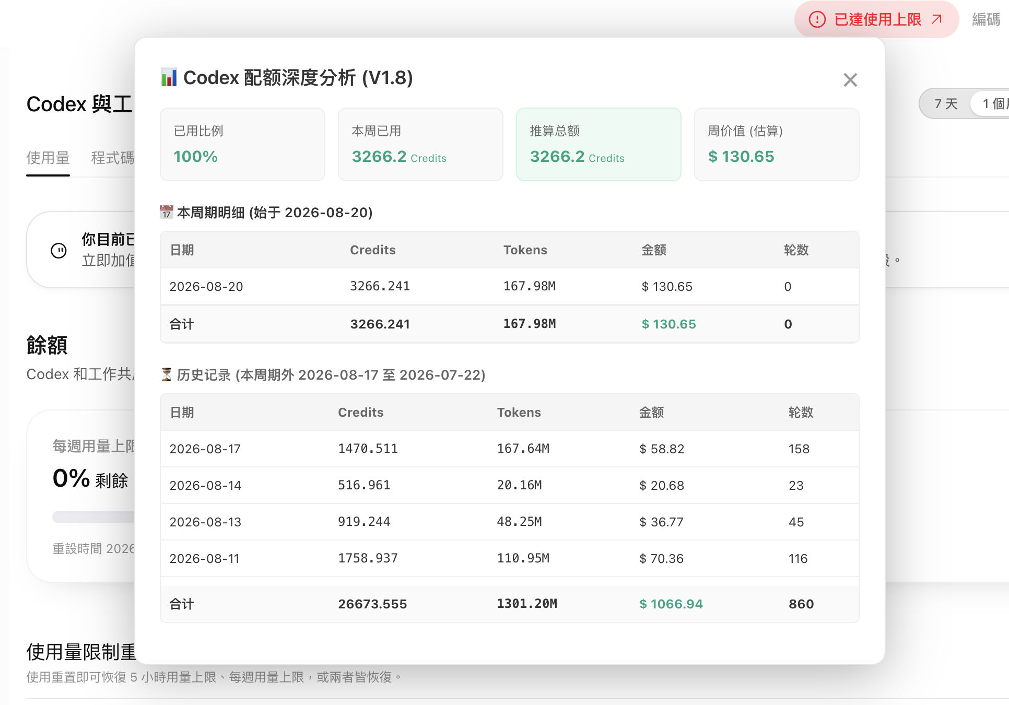Click the bar chart icon beside Codex 配额深度分析
This screenshot has height=705, width=1009.
pyautogui.click(x=169, y=77)
